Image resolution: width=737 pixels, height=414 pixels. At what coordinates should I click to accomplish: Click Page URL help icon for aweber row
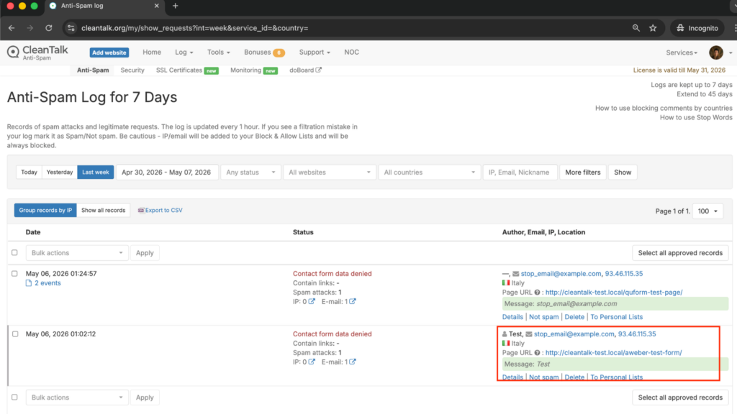(x=537, y=352)
